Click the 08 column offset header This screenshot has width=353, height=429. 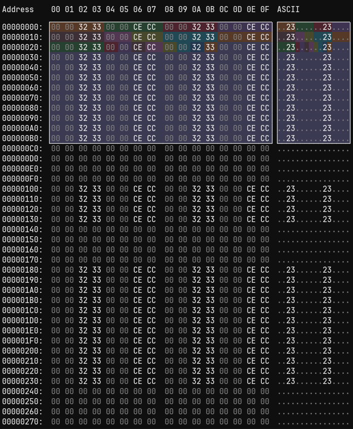click(x=169, y=10)
